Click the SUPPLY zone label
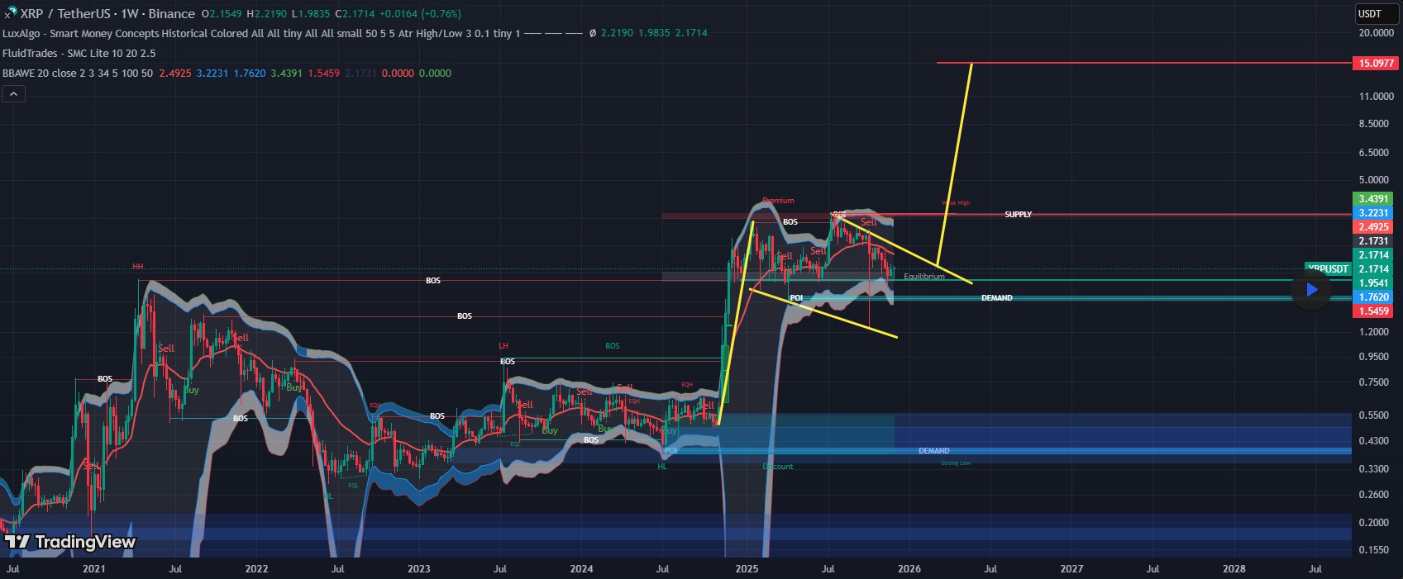Image resolution: width=1403 pixels, height=579 pixels. 1019,215
